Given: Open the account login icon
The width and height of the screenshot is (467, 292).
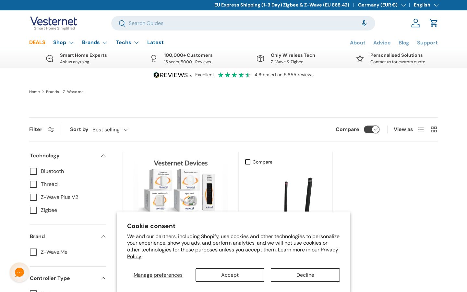Looking at the screenshot, I should (416, 23).
